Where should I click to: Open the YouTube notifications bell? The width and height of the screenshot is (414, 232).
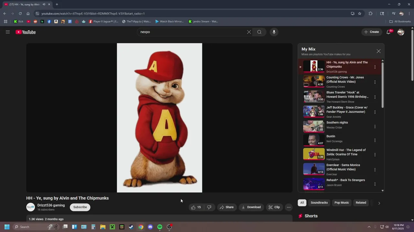(388, 32)
